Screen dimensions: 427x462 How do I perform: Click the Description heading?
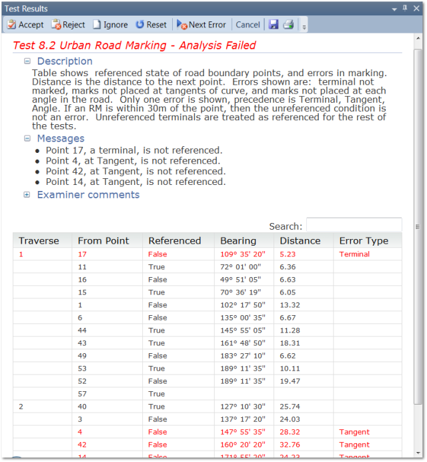65,61
